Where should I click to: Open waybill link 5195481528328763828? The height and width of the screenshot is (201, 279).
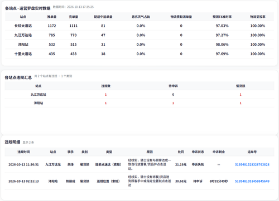click(252, 164)
